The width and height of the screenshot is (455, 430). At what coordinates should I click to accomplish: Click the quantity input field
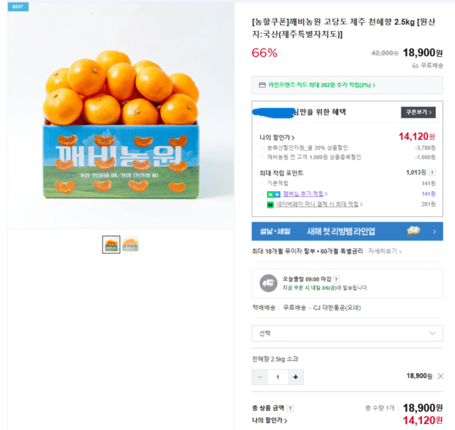(277, 376)
